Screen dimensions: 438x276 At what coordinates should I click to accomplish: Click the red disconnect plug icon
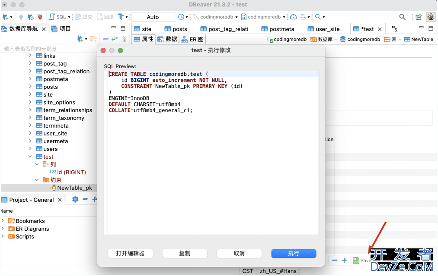(40, 17)
